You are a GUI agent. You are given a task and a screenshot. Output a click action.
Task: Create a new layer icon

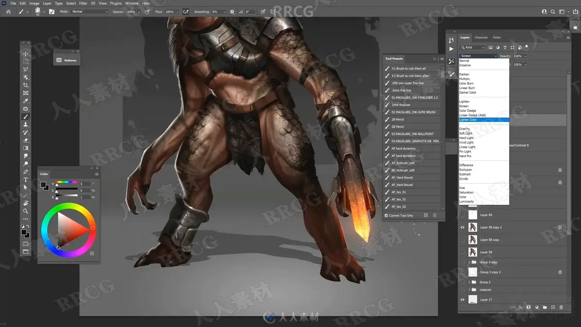(x=553, y=307)
